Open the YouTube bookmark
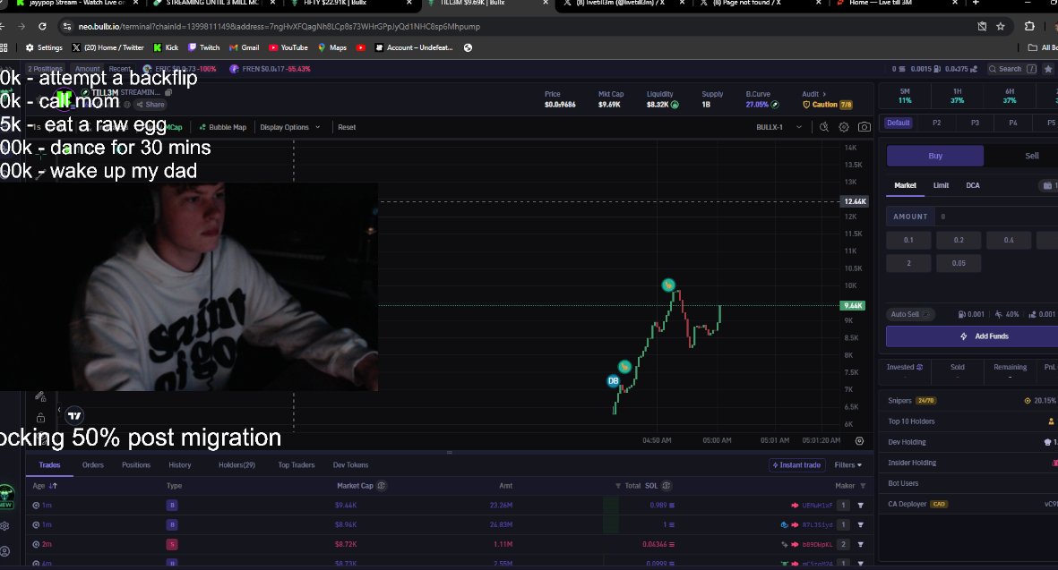The width and height of the screenshot is (1058, 570). [288, 47]
